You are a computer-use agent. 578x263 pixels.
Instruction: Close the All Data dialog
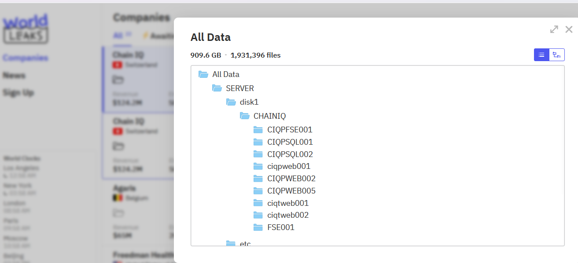pos(569,29)
